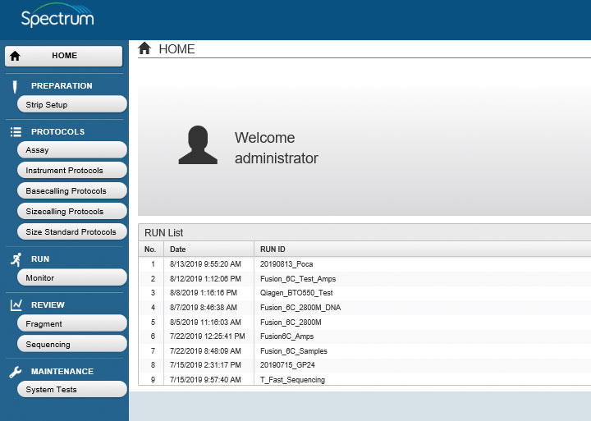The height and width of the screenshot is (421, 591).
Task: Click the pipette Preparation icon
Action: pyautogui.click(x=15, y=86)
